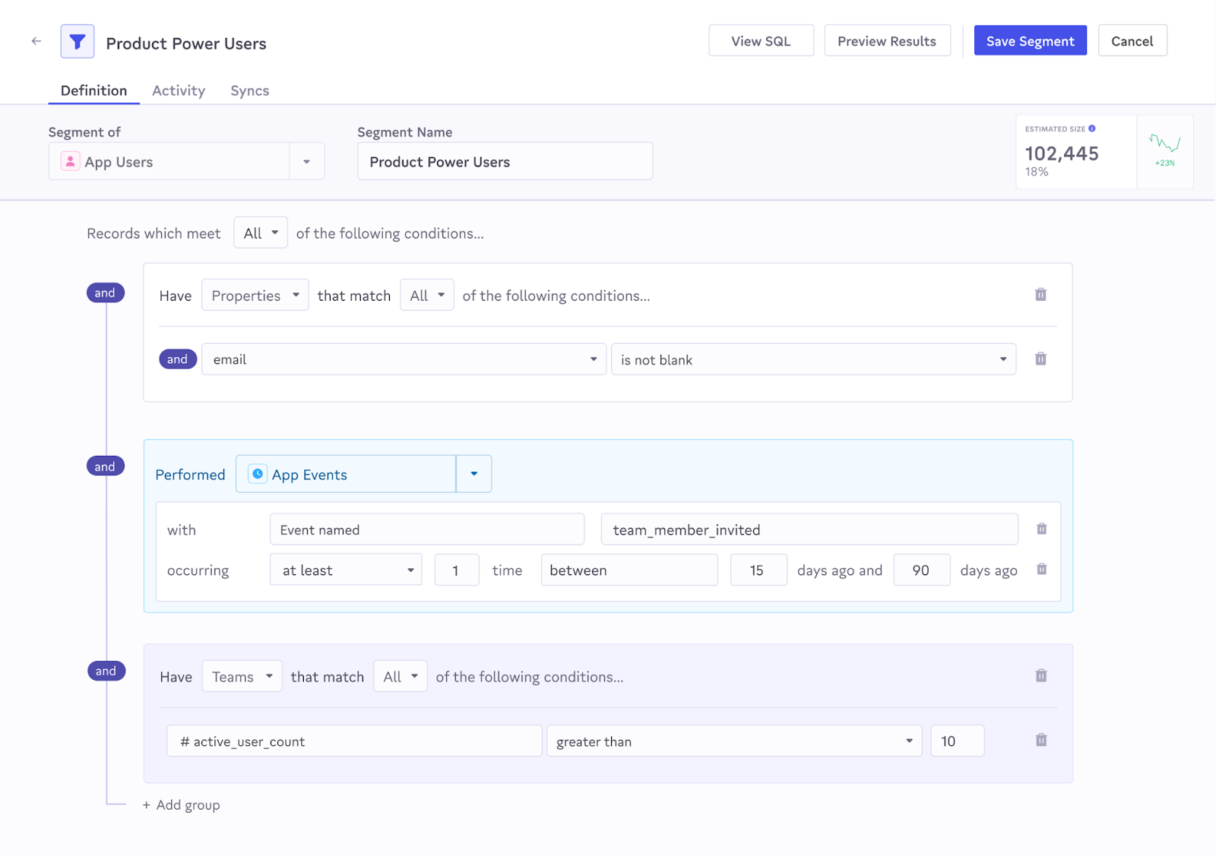Image resolution: width=1216 pixels, height=856 pixels.
Task: Open the Segment of App Users dropdown
Action: (x=306, y=162)
